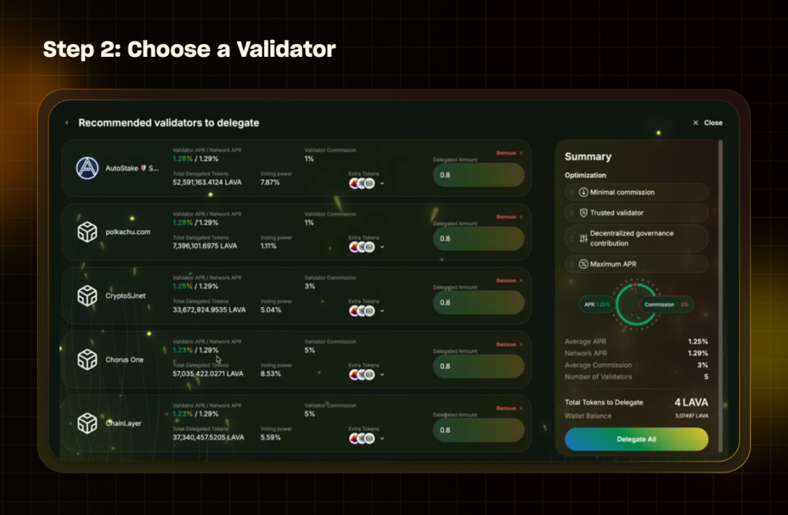
Task: Click the Chorus One cube icon
Action: click(87, 359)
